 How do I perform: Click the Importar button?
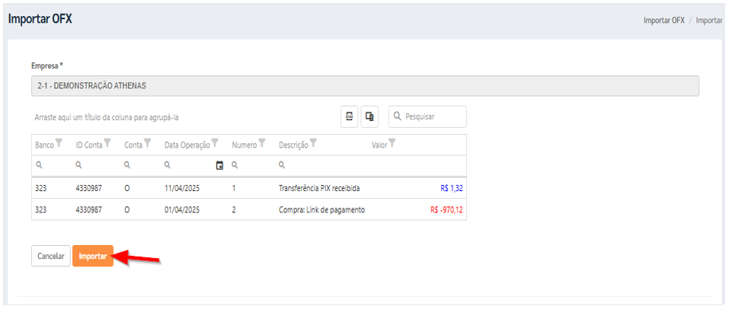pyautogui.click(x=93, y=256)
